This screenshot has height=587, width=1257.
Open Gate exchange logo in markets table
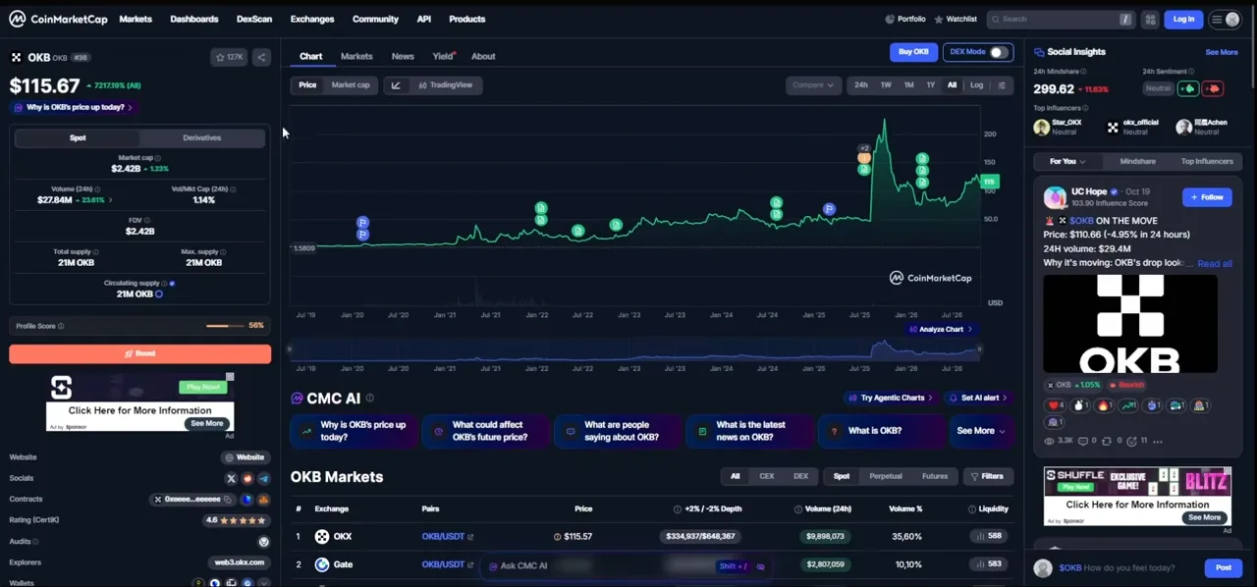(x=321, y=564)
